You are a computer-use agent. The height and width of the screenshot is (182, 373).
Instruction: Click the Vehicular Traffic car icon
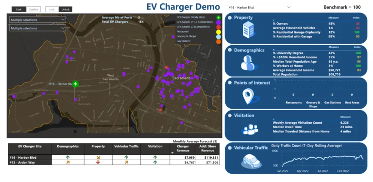click(x=251, y=161)
